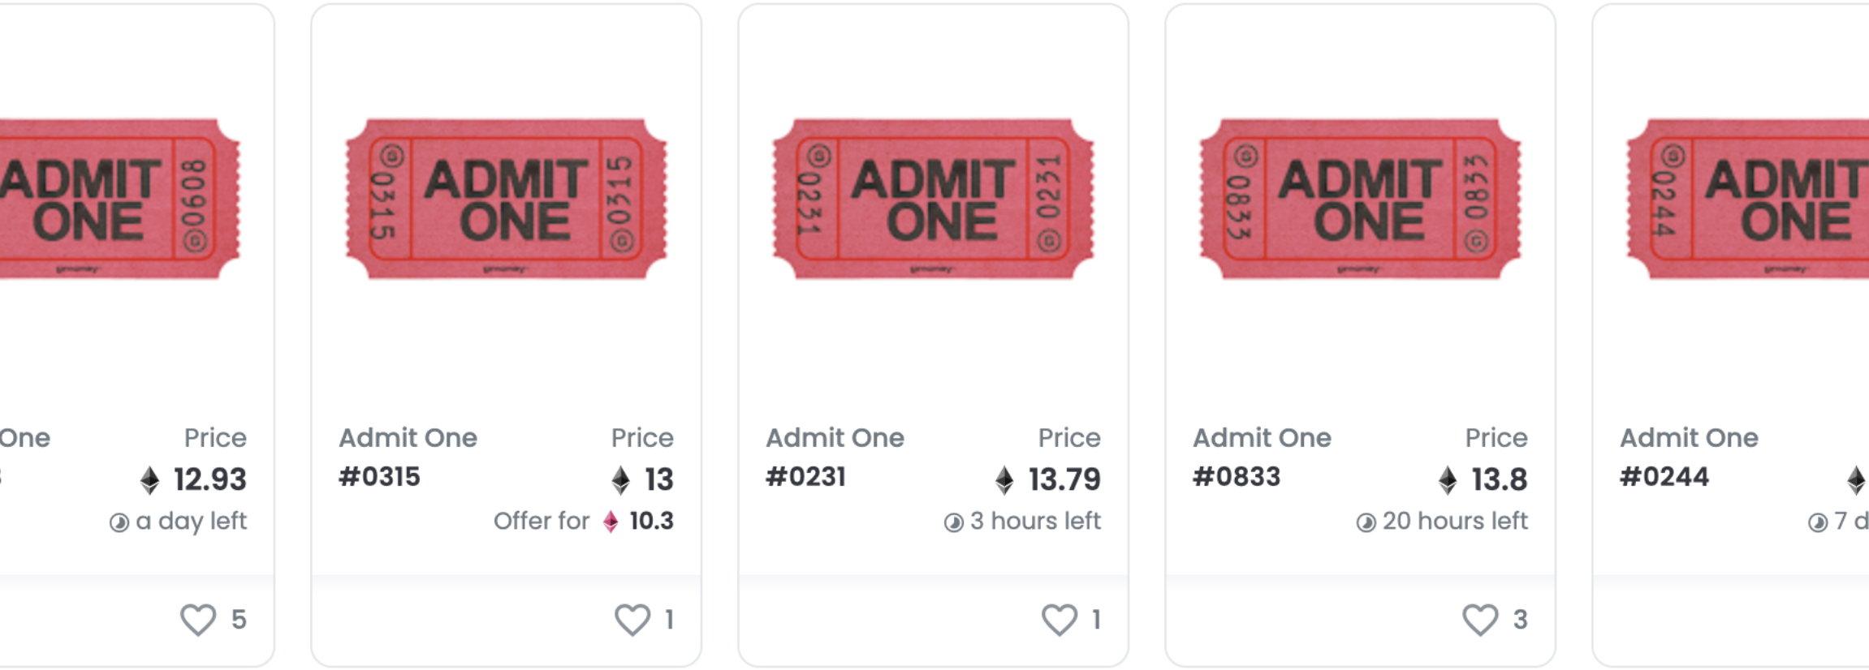Open the Admit One #0833 title link
The width and height of the screenshot is (1869, 670).
point(1263,457)
